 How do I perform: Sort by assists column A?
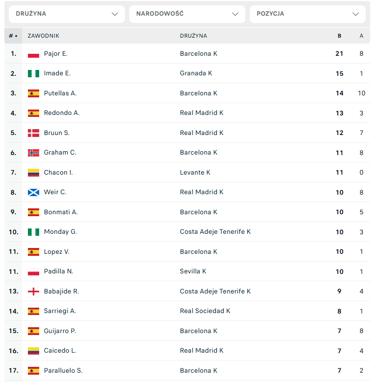click(x=361, y=36)
